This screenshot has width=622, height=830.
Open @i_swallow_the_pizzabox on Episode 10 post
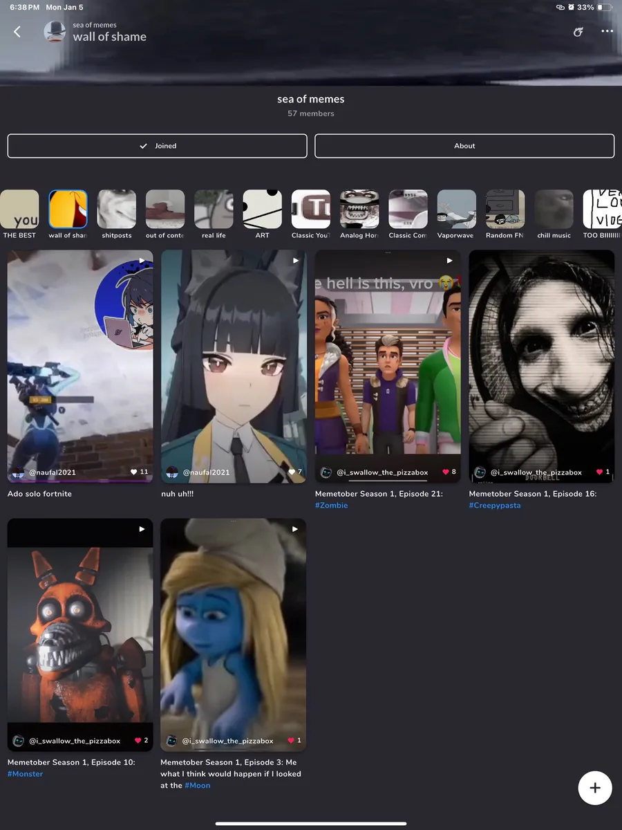[75, 741]
